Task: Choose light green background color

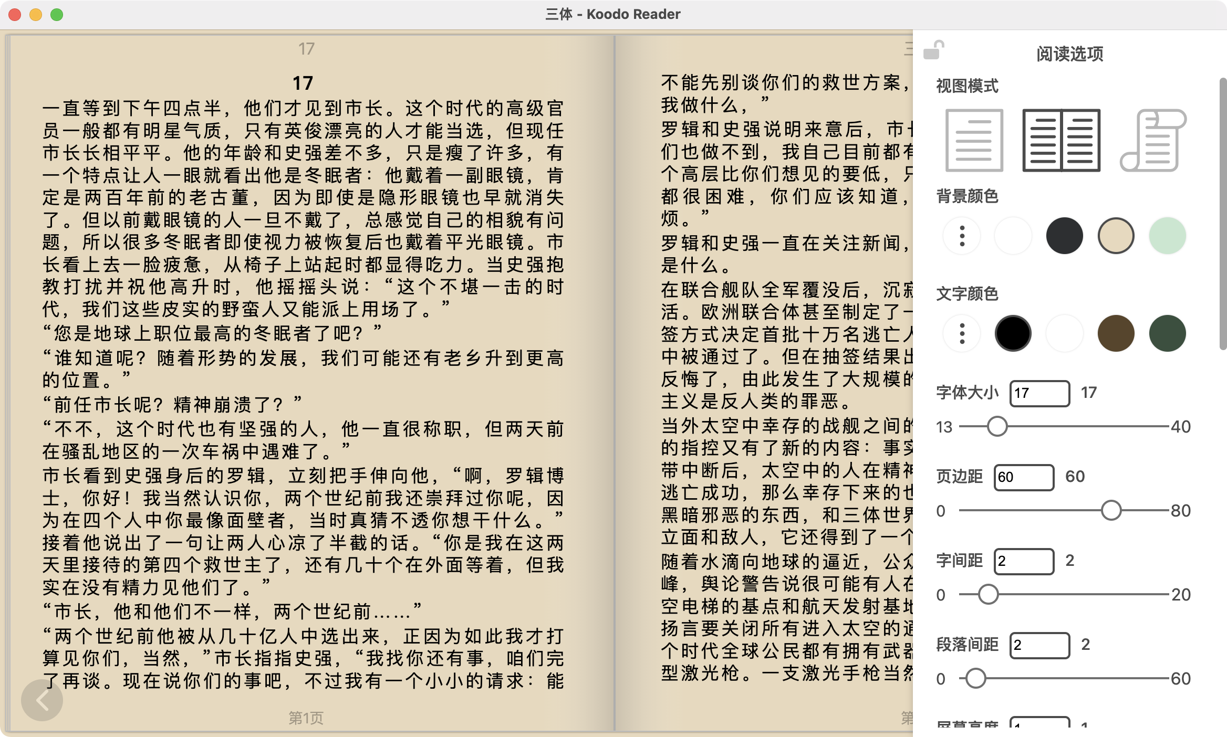Action: [1168, 236]
